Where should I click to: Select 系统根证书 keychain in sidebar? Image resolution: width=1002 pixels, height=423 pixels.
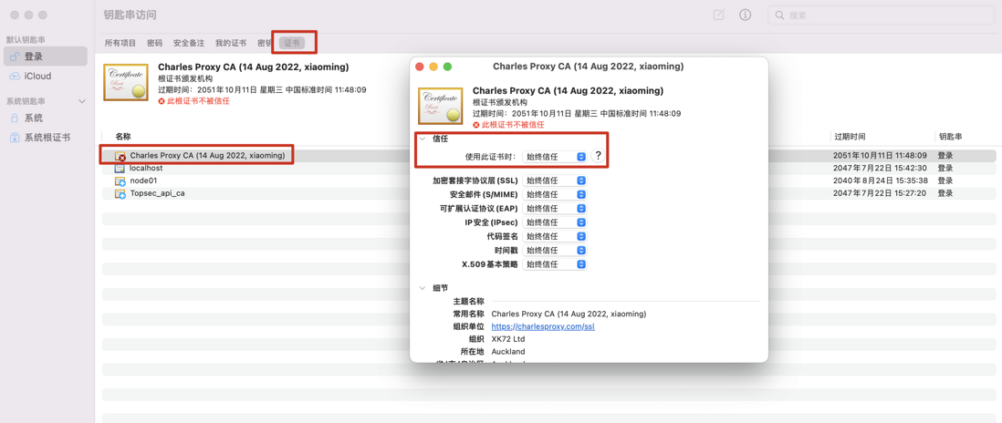click(x=46, y=137)
